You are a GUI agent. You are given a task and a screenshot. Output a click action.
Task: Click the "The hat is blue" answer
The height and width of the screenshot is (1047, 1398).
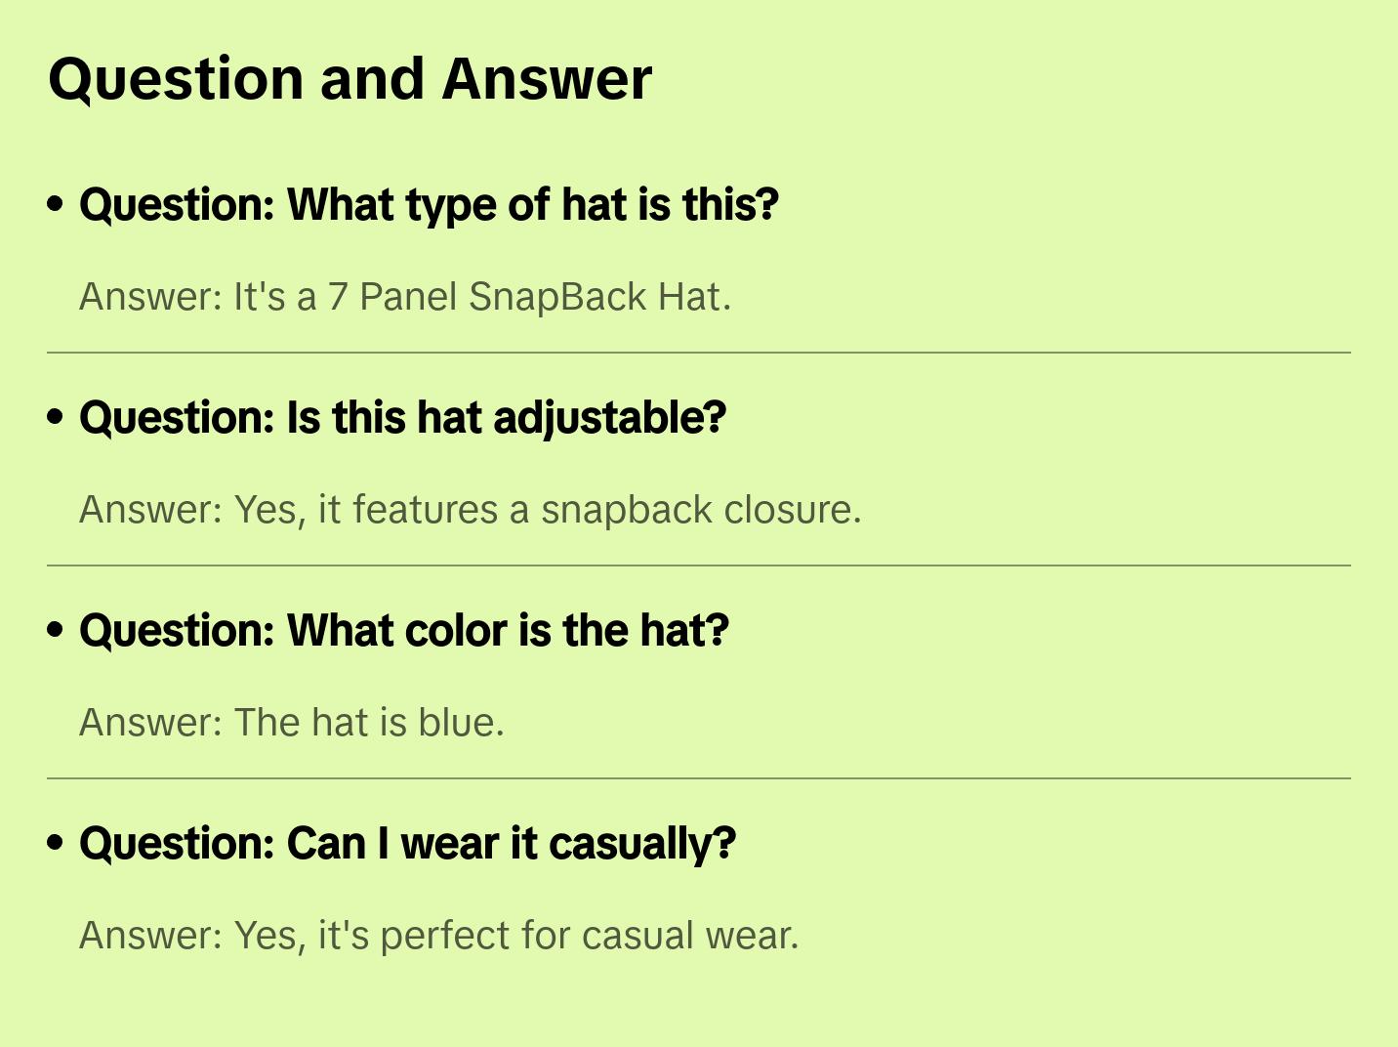[x=292, y=723]
